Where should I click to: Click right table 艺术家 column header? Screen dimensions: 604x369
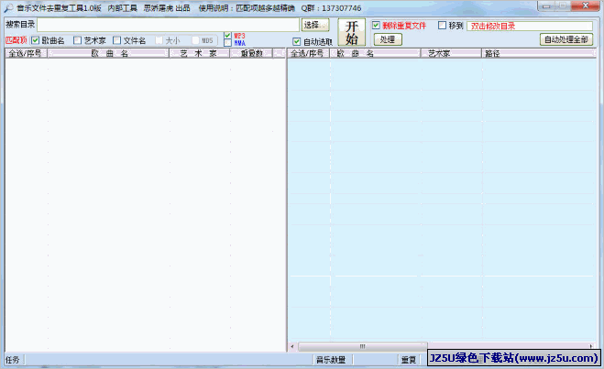coord(451,53)
